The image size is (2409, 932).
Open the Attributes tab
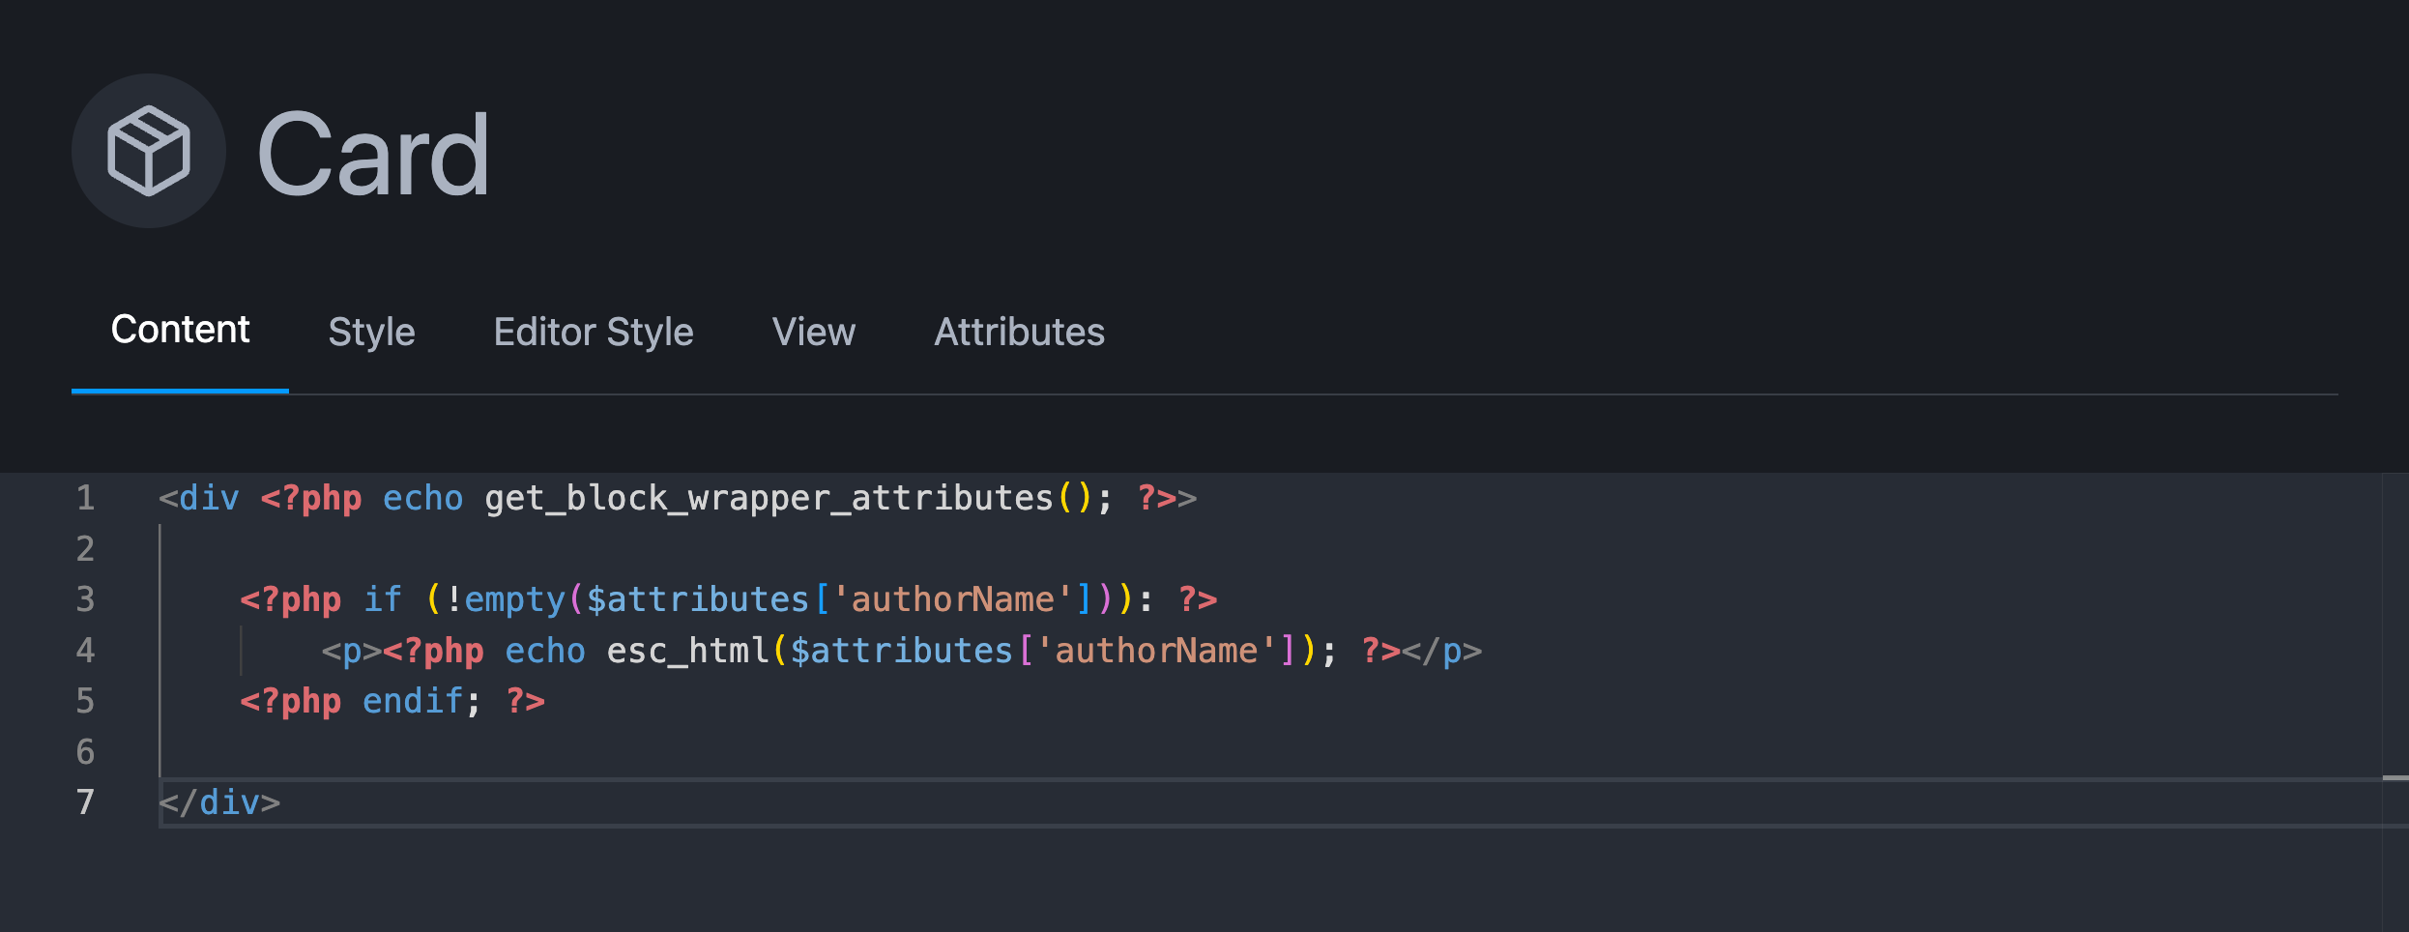[1018, 333]
